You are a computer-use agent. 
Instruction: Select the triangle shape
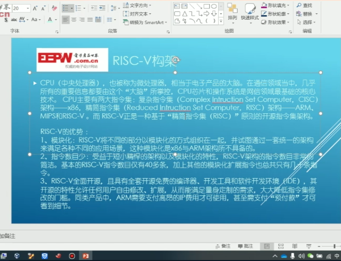[184, 14]
